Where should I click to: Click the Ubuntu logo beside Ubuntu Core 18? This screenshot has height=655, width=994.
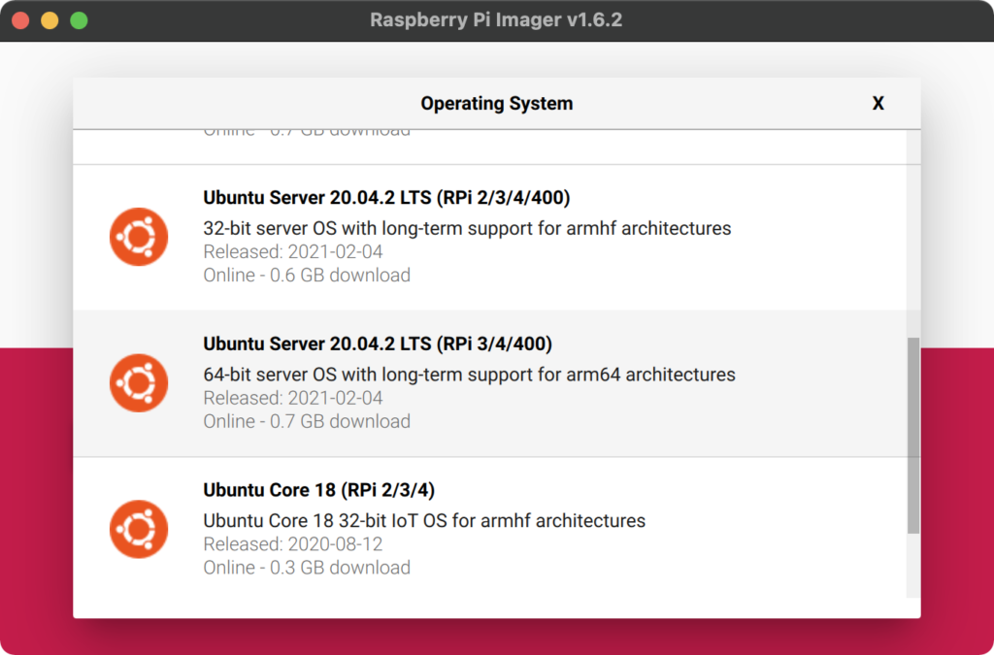[x=139, y=529]
